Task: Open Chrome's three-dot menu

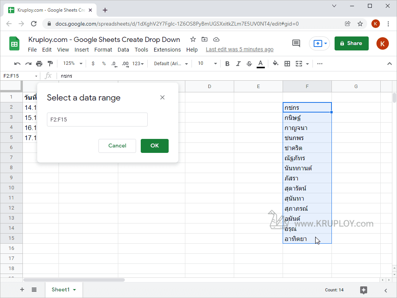Action: coord(388,24)
